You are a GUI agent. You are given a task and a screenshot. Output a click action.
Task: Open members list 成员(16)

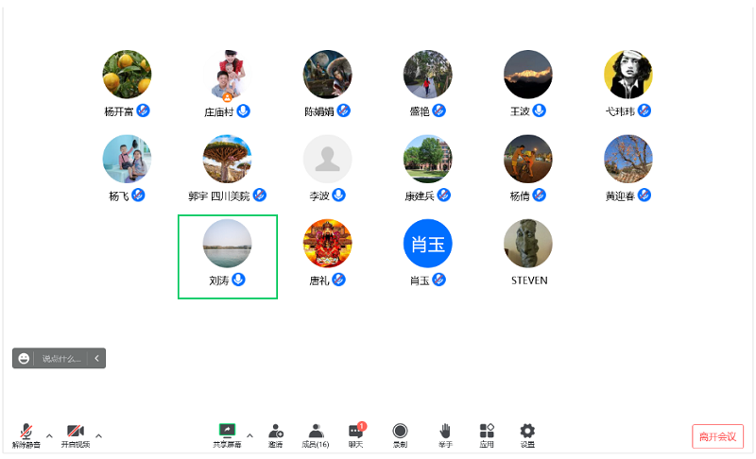[x=316, y=433]
